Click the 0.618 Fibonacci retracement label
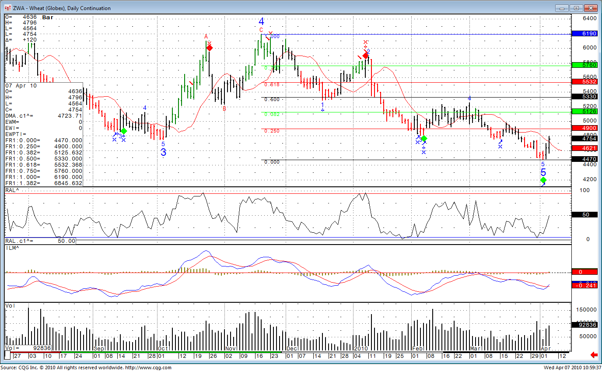This screenshot has width=602, height=371. (272, 84)
